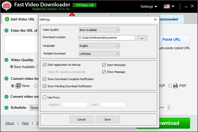Image resolution: width=198 pixels, height=132 pixels.
Task: Expand the Language dropdown list
Action: pyautogui.click(x=99, y=46)
